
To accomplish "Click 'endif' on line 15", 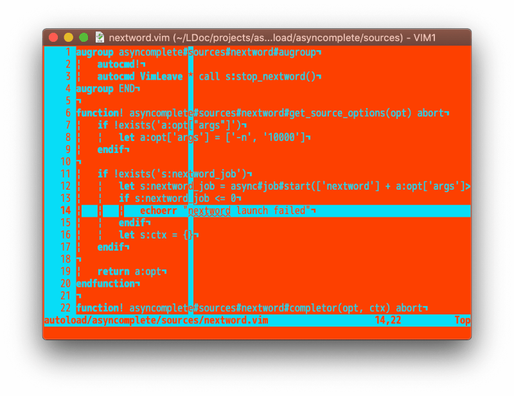I will coord(132,222).
